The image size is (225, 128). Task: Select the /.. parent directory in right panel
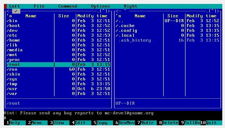click(167, 21)
